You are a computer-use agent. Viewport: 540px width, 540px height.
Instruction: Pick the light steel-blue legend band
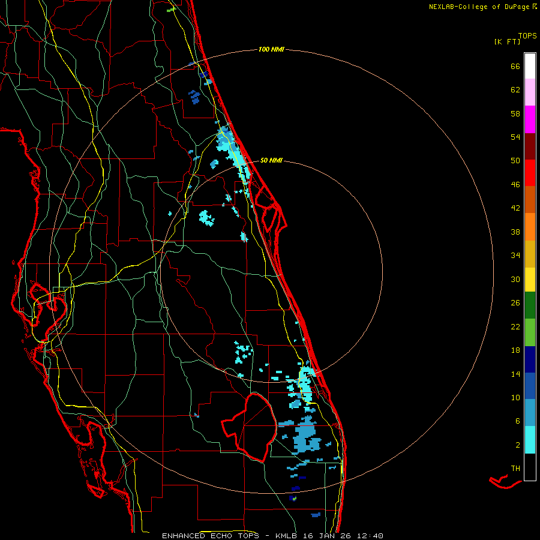point(530,413)
